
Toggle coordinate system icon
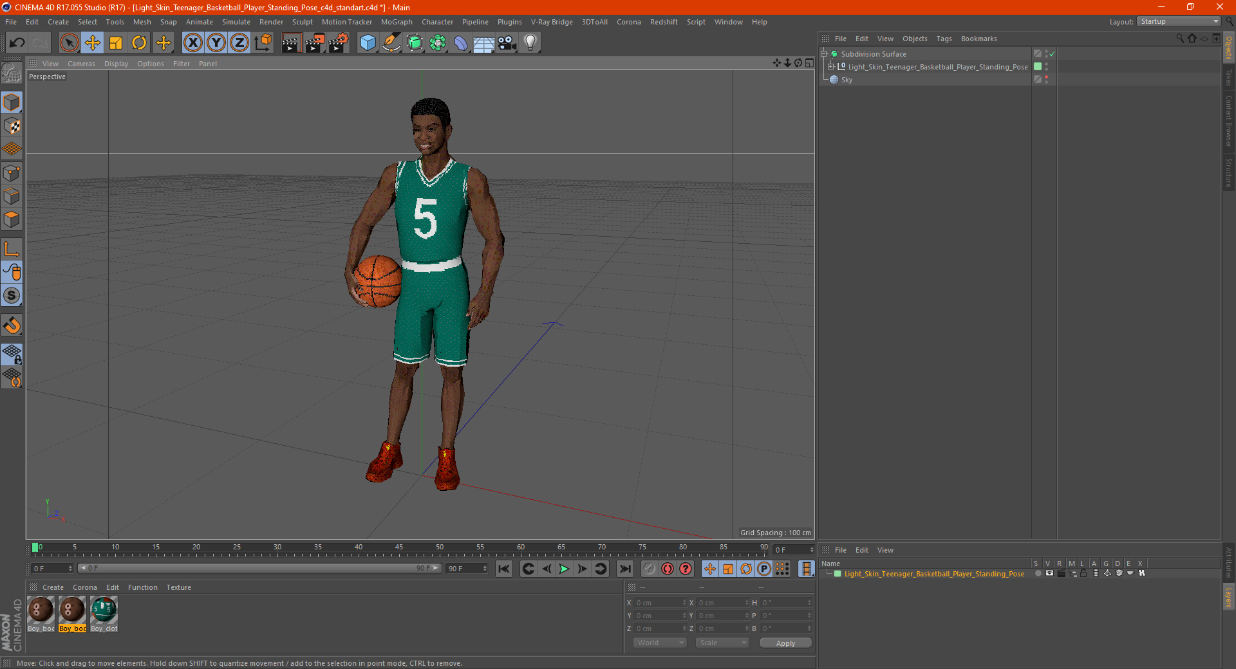(x=263, y=43)
